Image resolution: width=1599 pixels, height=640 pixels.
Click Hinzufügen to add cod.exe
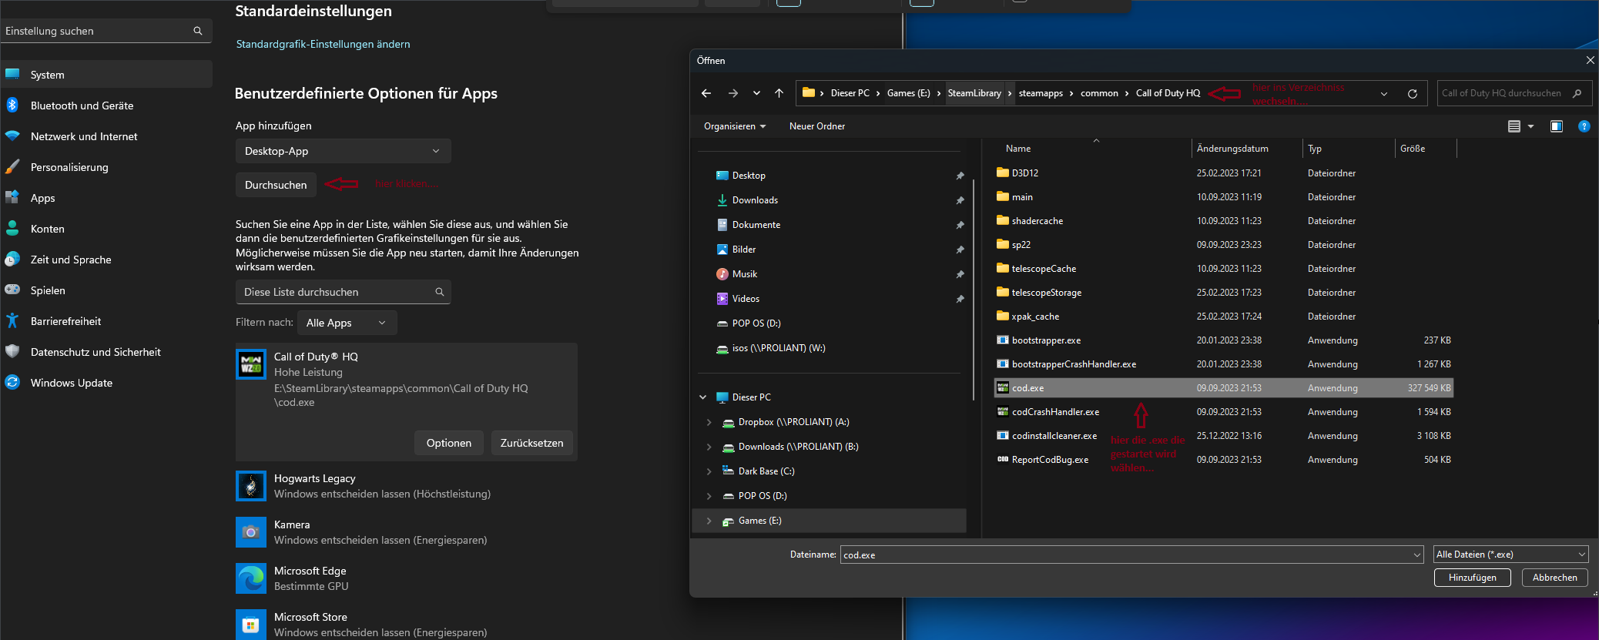[1472, 578]
